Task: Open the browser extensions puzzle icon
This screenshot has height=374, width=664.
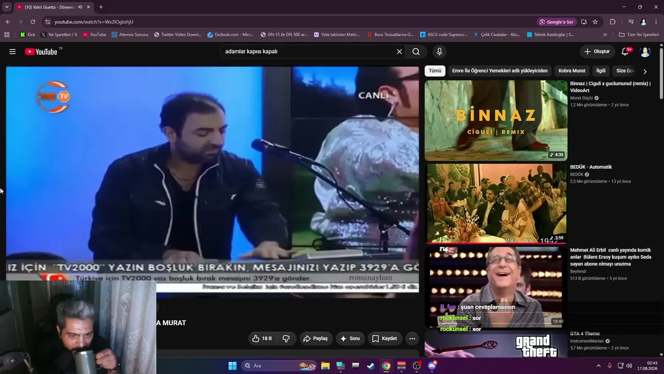Action: click(613, 22)
